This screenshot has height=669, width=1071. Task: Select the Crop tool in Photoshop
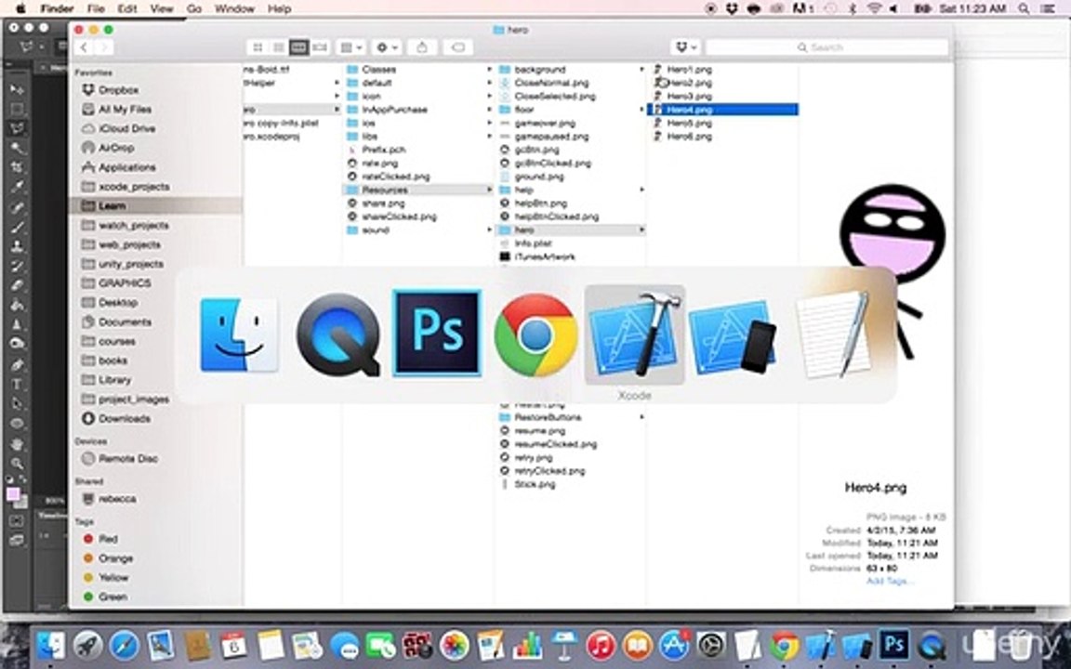tap(17, 167)
